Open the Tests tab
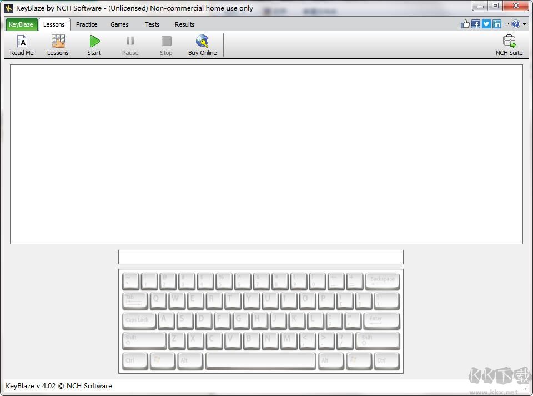This screenshot has width=533, height=396. (152, 24)
